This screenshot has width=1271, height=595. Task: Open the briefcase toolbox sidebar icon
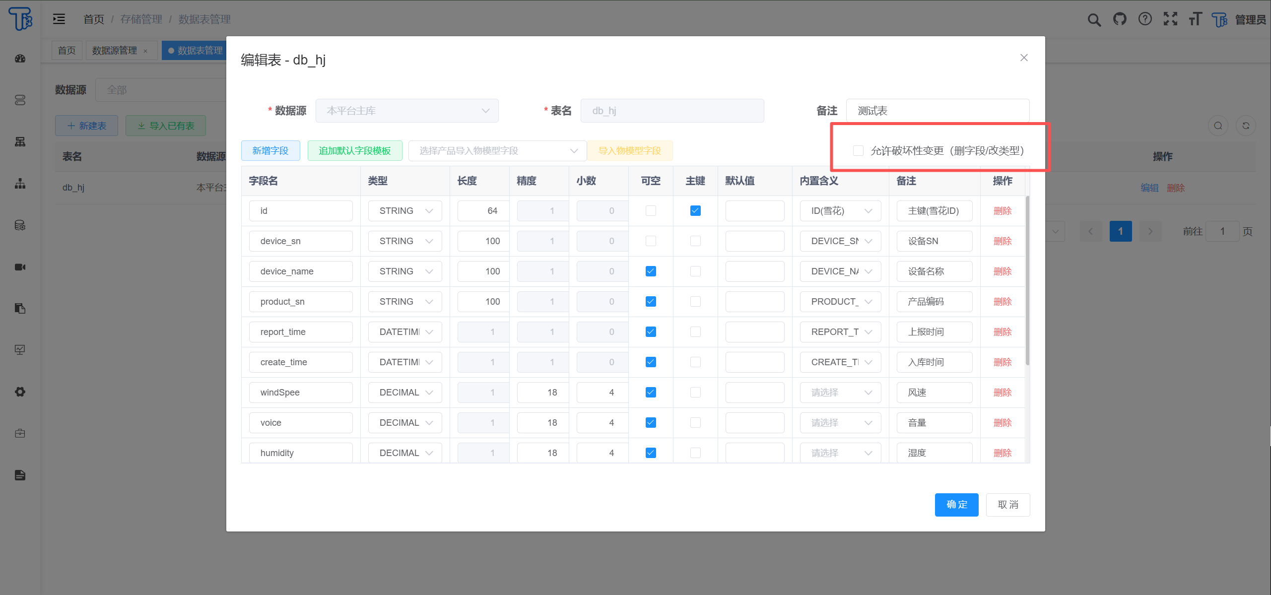20,433
